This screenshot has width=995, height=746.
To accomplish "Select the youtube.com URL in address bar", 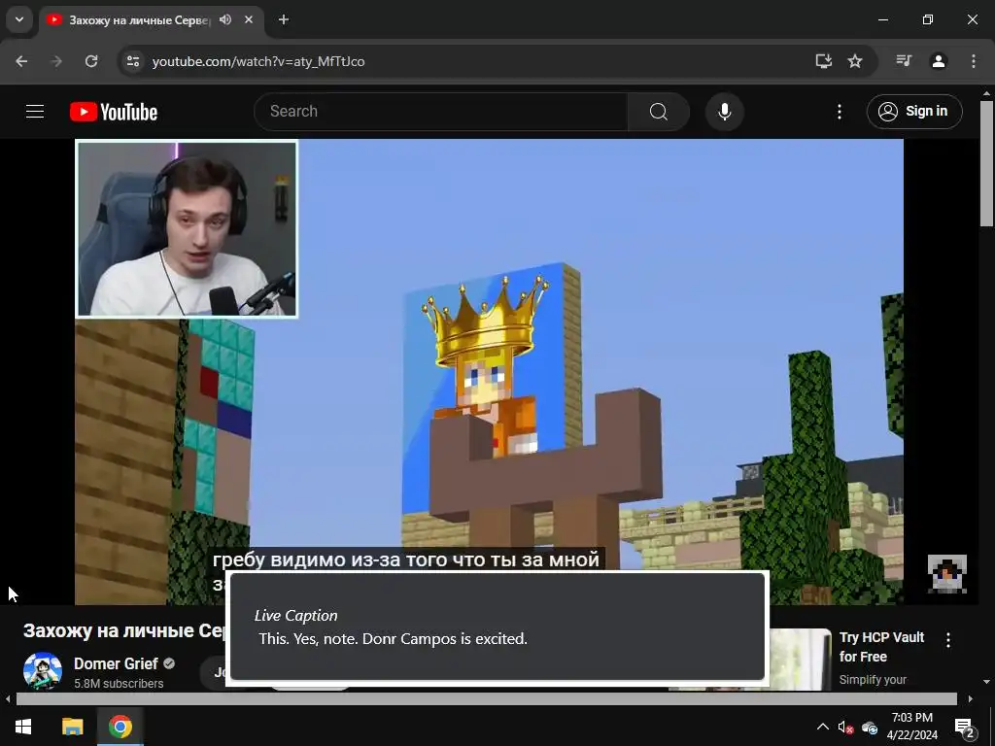I will click(258, 61).
